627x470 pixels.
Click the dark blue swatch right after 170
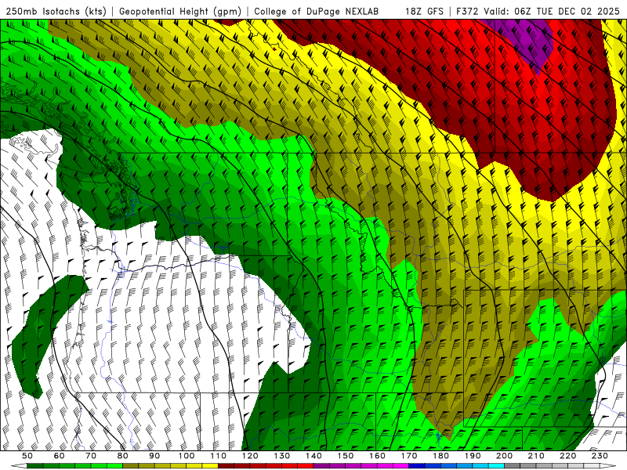[x=417, y=465]
